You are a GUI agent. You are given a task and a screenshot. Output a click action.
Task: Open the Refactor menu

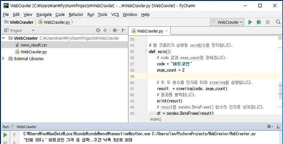76,15
